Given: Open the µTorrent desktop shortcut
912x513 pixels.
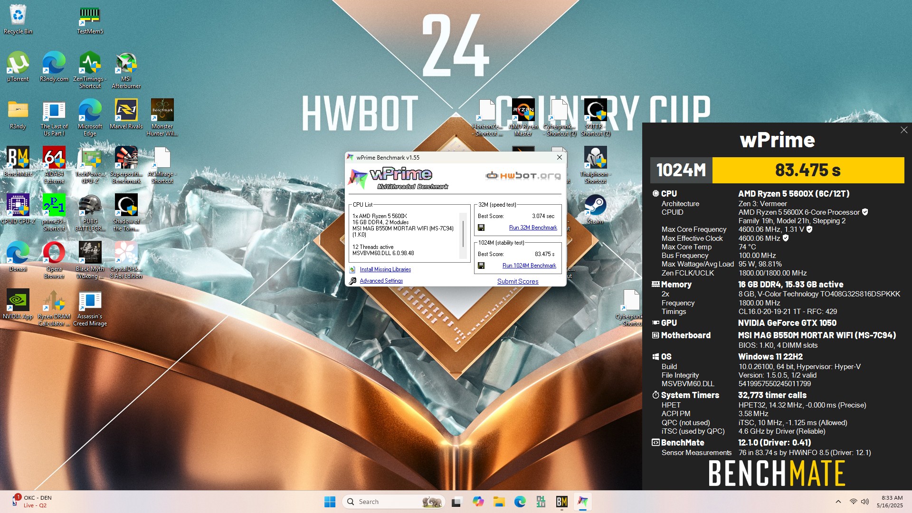Looking at the screenshot, I should coord(18,67).
